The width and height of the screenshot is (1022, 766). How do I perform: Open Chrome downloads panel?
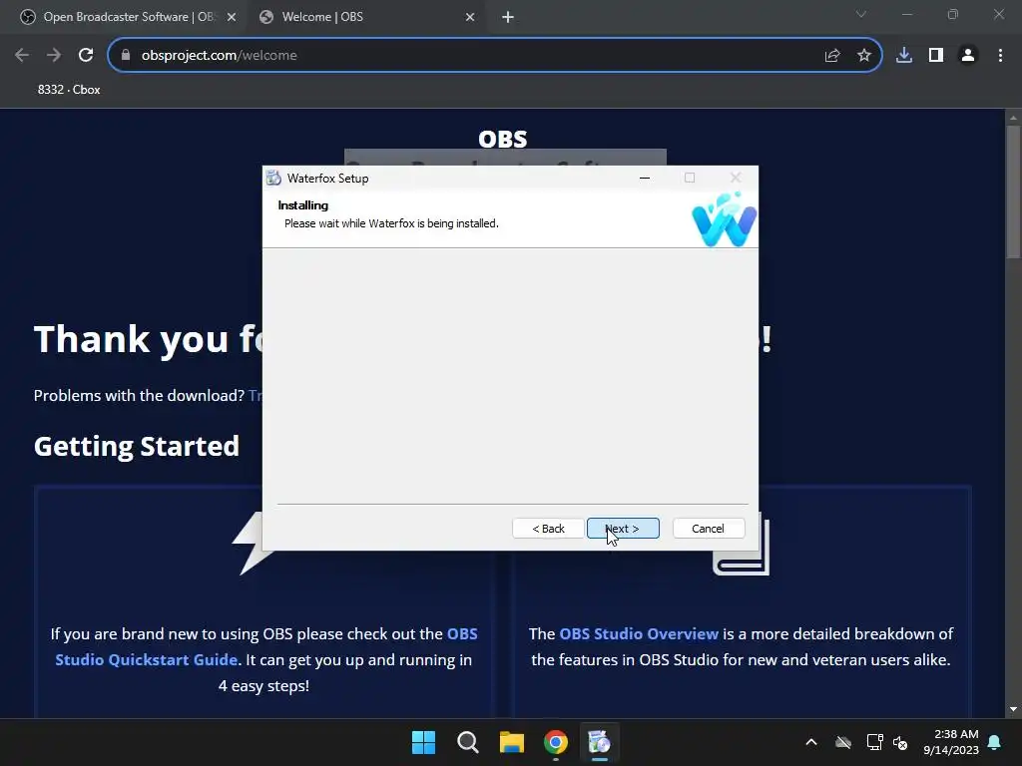tap(904, 56)
